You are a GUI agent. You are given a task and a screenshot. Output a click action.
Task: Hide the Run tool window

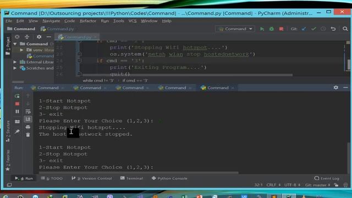click(345, 87)
